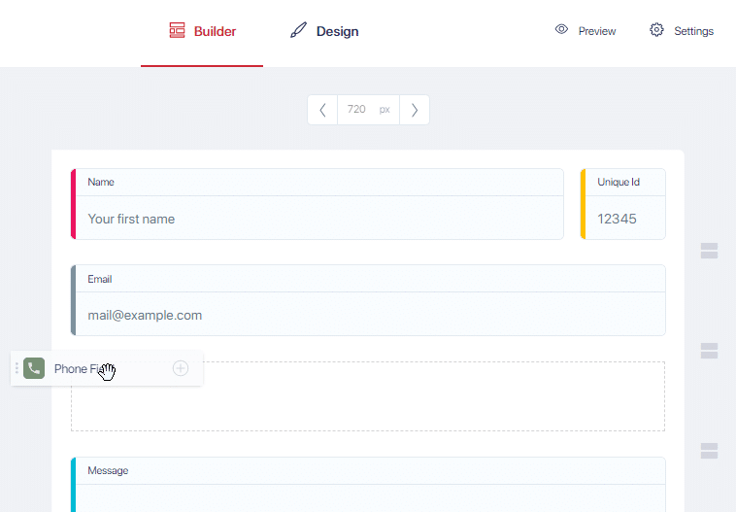Select the Name field block
736x512 pixels.
[318, 204]
